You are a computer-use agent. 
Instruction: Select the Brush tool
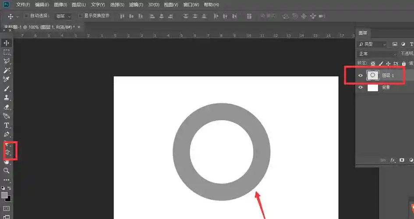(x=7, y=89)
